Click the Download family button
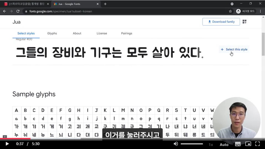The height and width of the screenshot is (149, 265). pos(221,22)
